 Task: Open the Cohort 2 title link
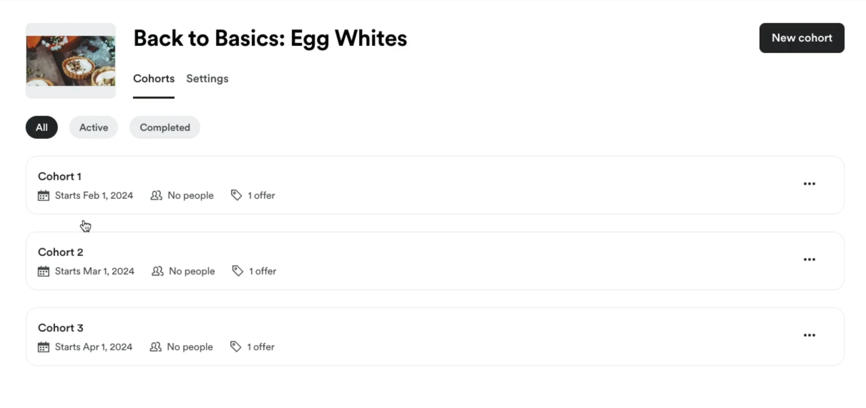point(61,252)
